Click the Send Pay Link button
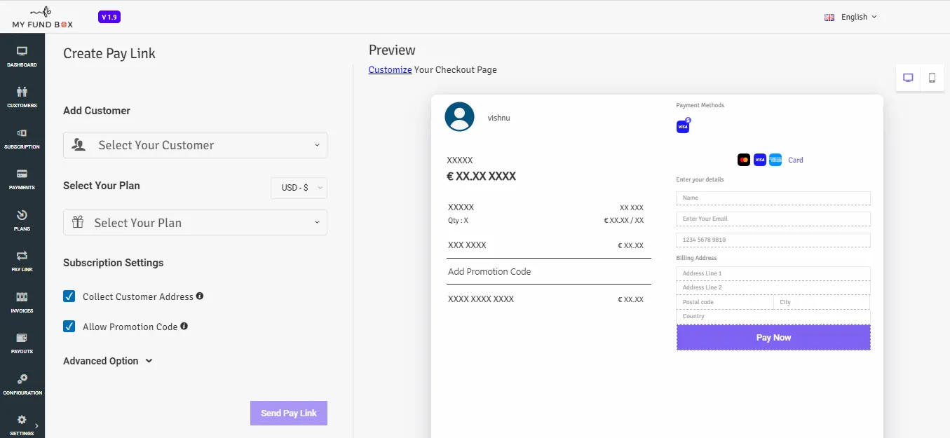 tap(289, 413)
